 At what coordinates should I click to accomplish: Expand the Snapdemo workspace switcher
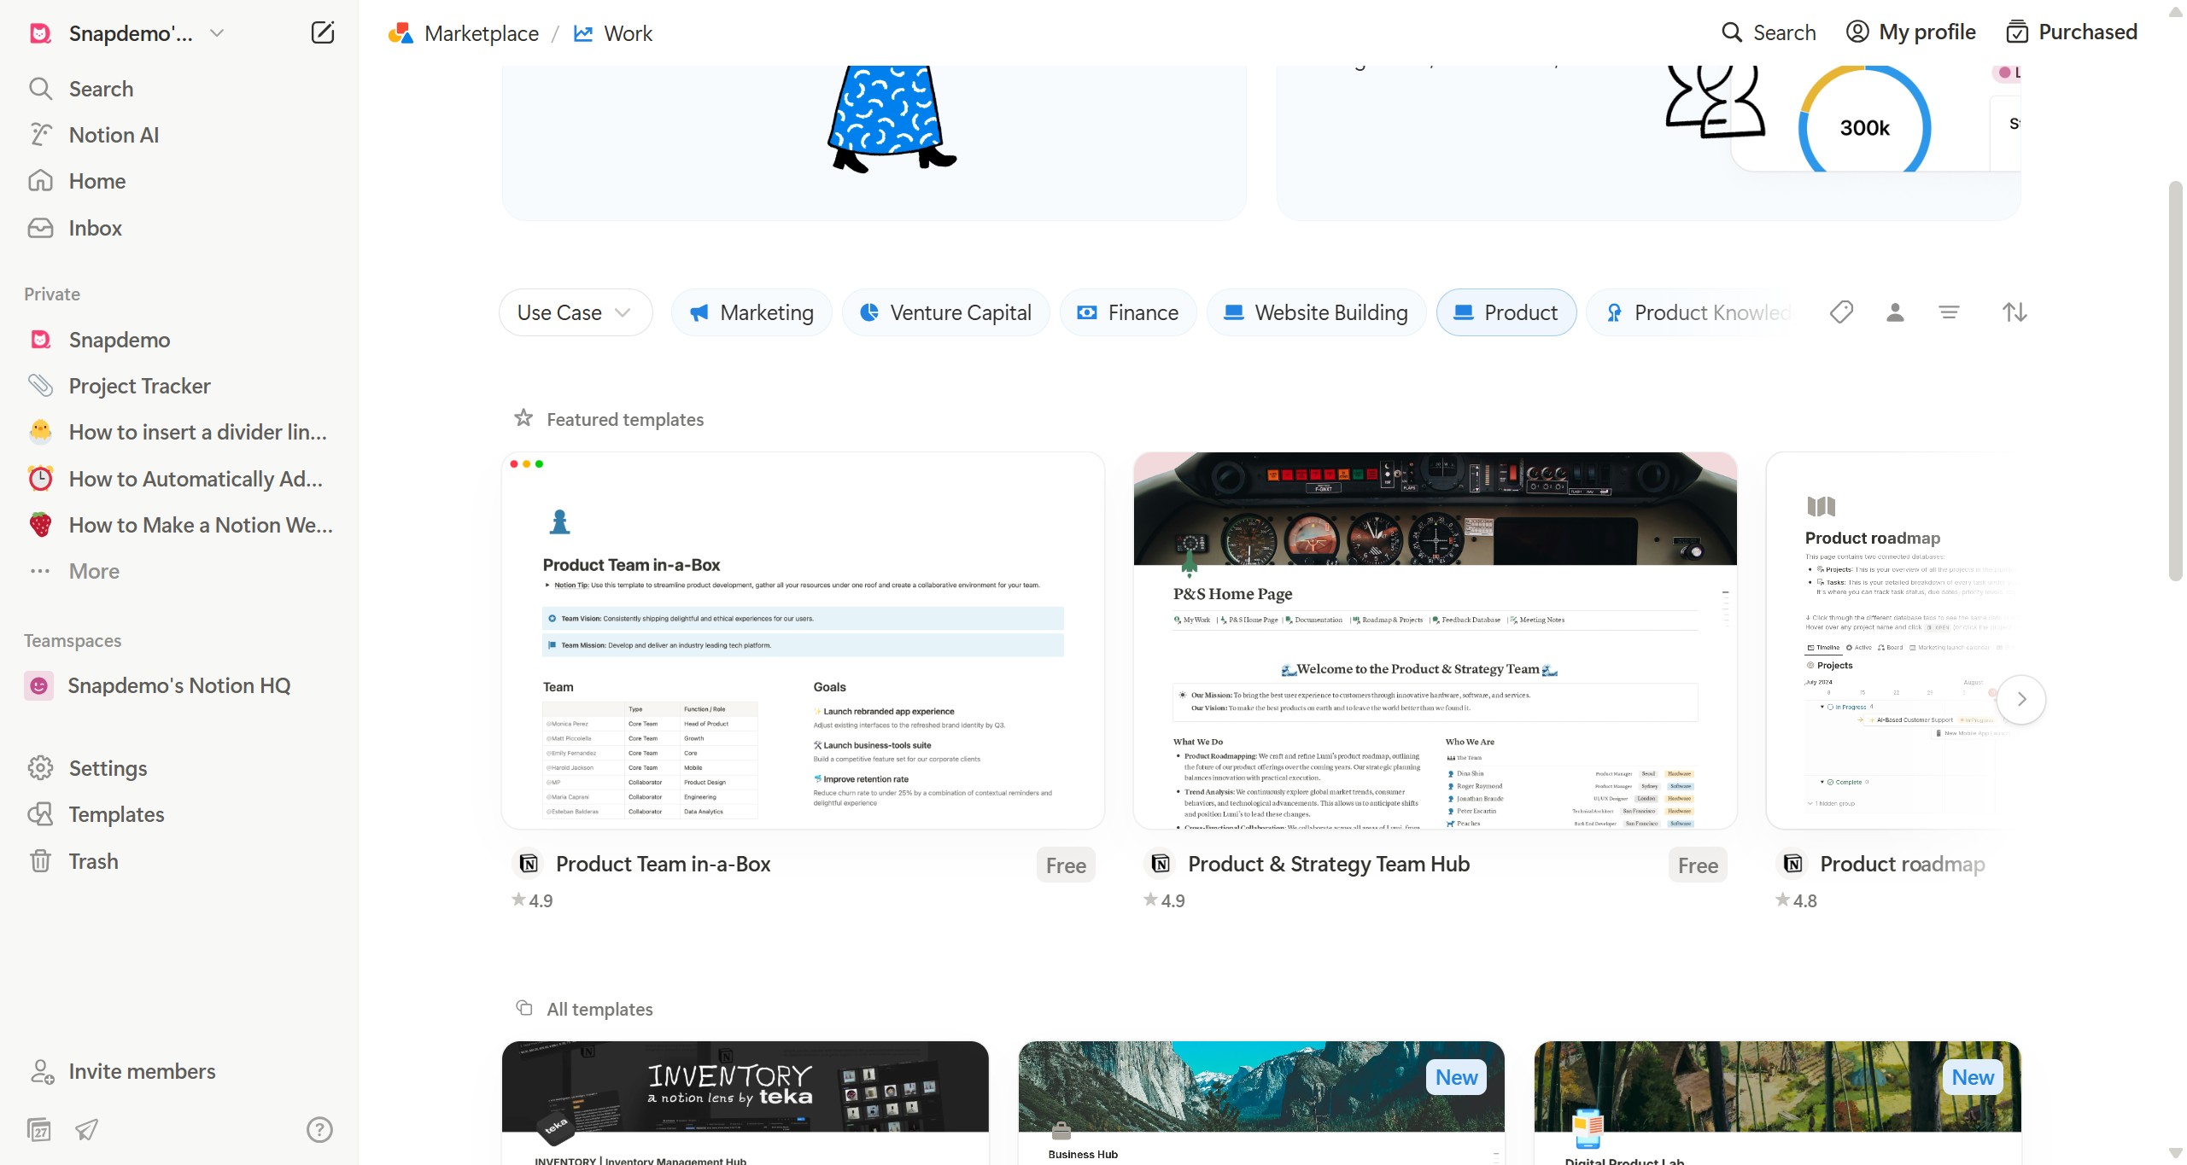click(128, 33)
